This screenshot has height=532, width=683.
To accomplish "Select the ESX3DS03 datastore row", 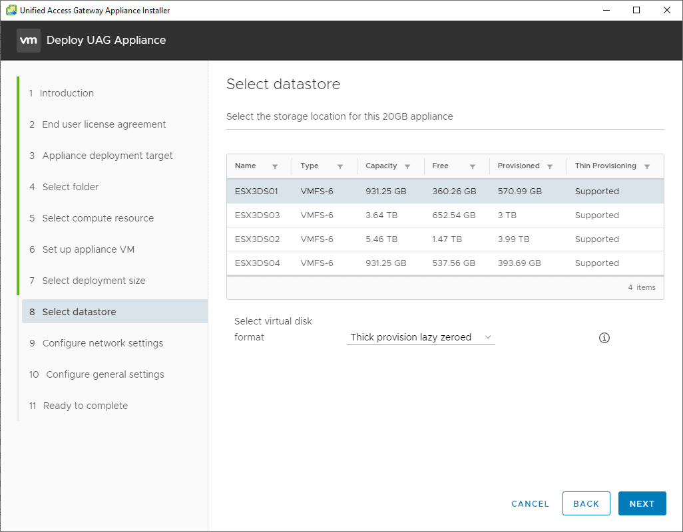I will 445,215.
